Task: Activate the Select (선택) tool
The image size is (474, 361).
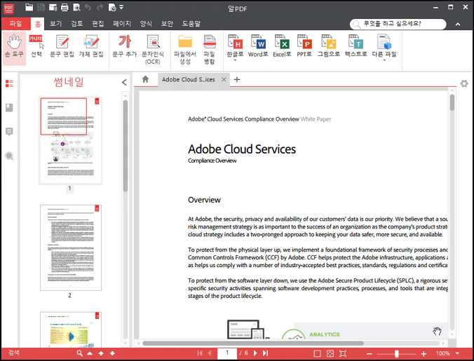Action: pos(36,46)
